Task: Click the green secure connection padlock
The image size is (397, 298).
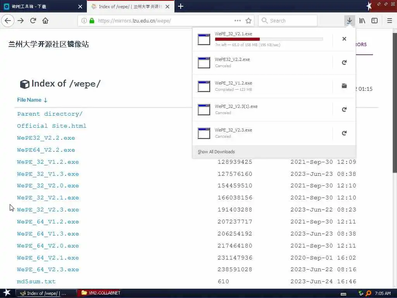Action: click(x=92, y=21)
